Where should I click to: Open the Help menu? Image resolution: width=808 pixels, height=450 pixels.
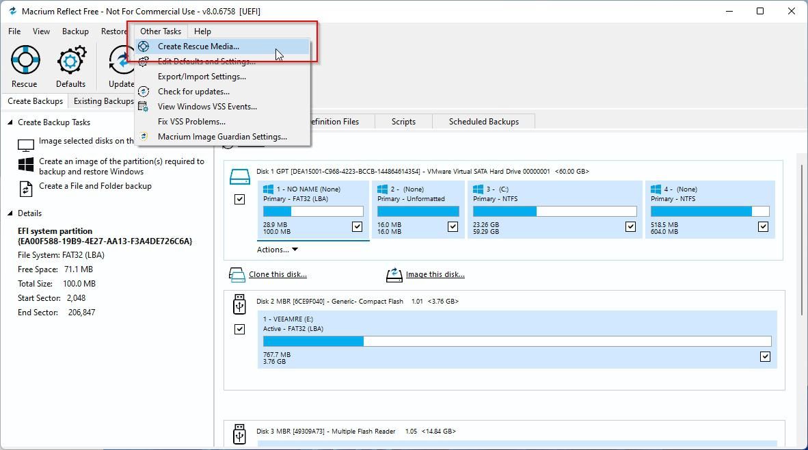[202, 31]
